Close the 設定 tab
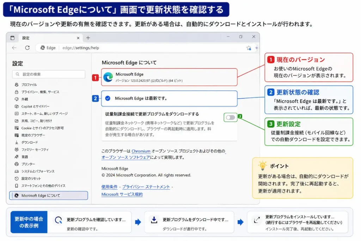361x241 pixels. click(78, 38)
